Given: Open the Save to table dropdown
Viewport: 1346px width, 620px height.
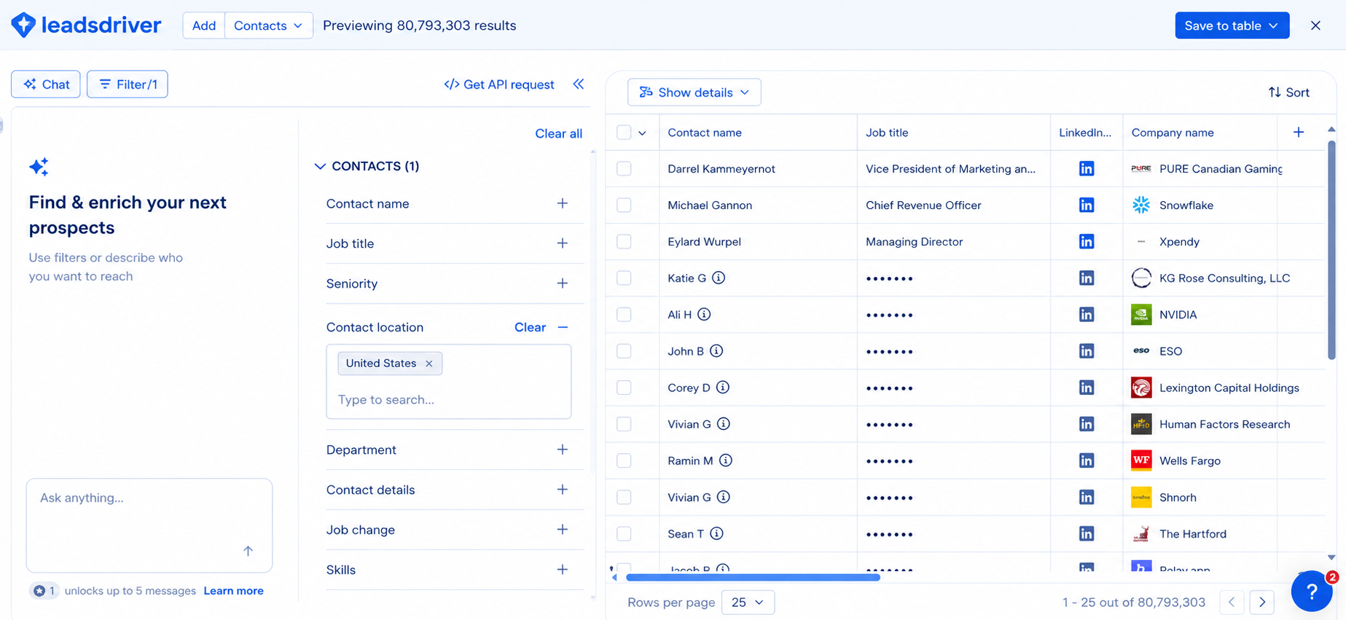Looking at the screenshot, I should click(x=1232, y=25).
